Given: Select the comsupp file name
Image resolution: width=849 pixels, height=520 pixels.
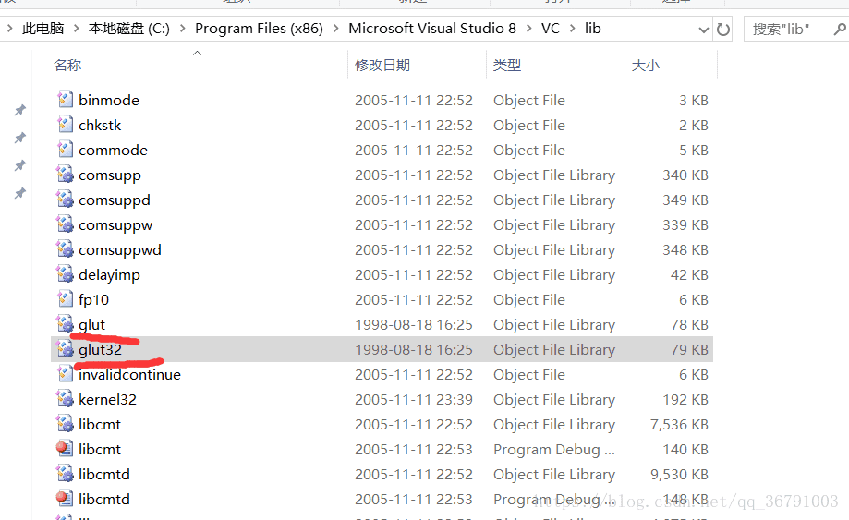Looking at the screenshot, I should [109, 175].
